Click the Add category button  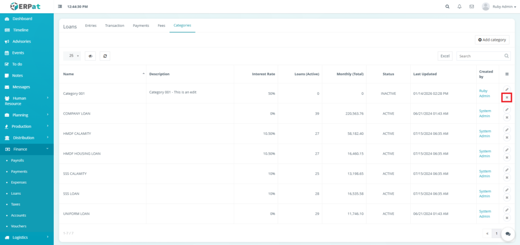(492, 40)
